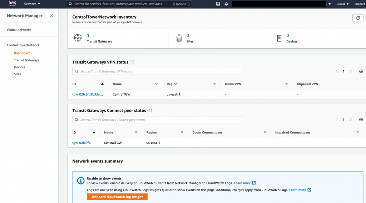Go to Global networks
Screen dimensions: 366x203
click(x=19, y=30)
